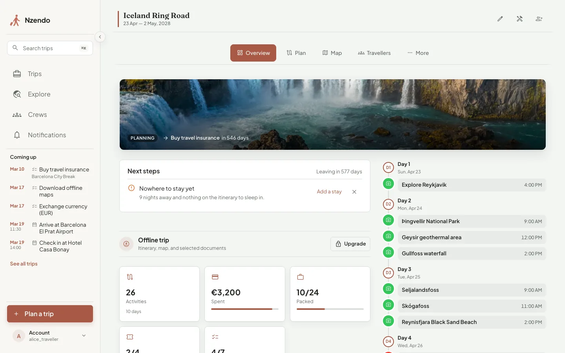
Task: Click the offline download icon beside Offline trip
Action: (126, 244)
